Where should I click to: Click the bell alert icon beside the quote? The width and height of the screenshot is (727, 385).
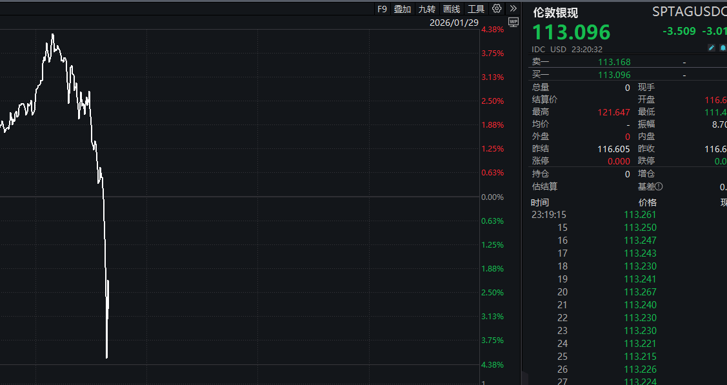[x=723, y=48]
